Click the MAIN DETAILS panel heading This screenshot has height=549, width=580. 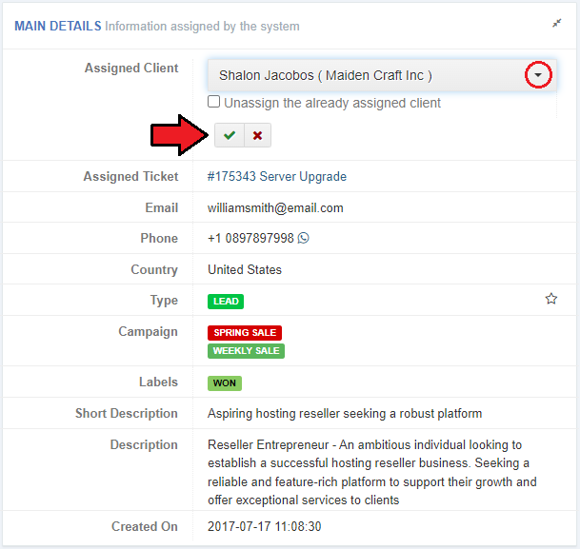[58, 27]
